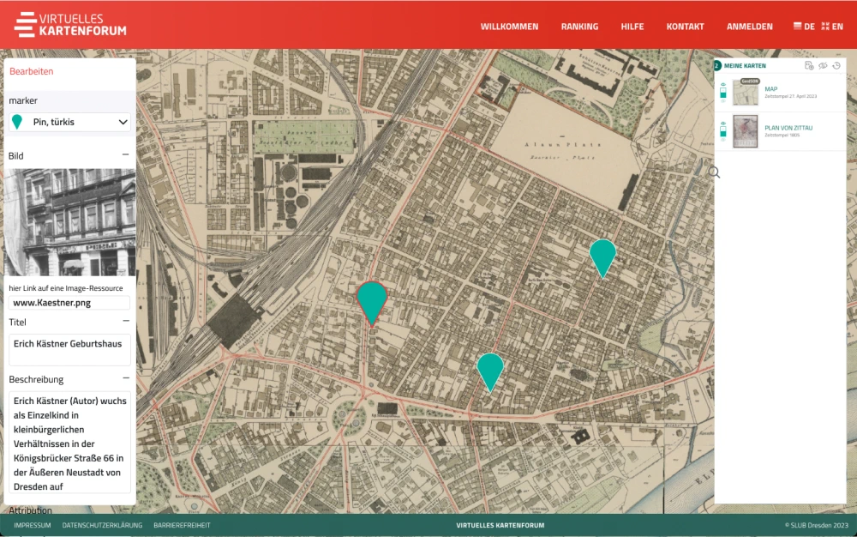Click the Plan von Zittau thumbnail

tap(746, 131)
